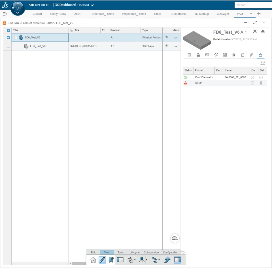Click the 3DS Dassault logo

coord(5,5)
